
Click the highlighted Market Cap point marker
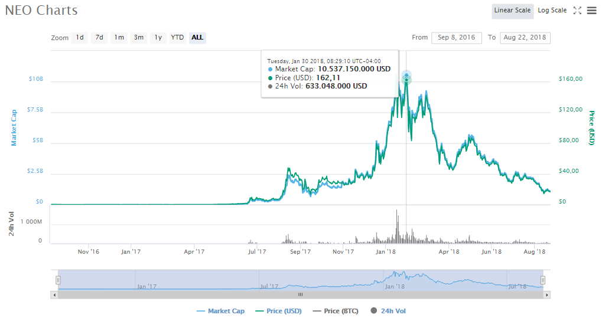tap(406, 75)
